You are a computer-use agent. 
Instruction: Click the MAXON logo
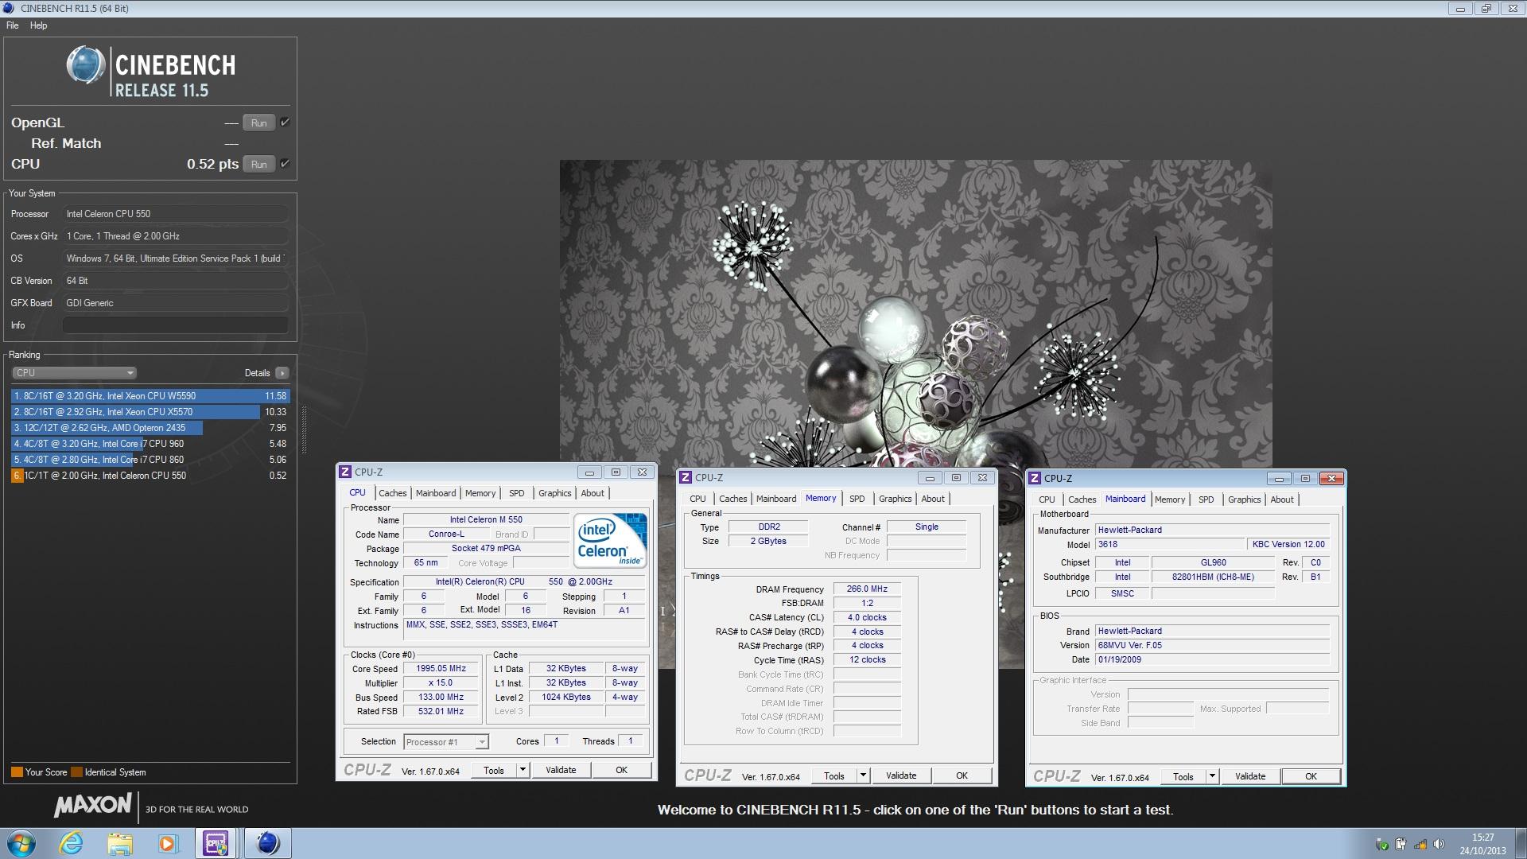click(92, 806)
